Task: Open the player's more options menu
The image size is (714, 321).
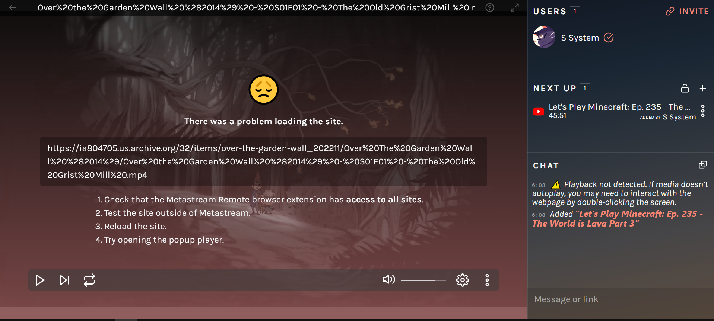Action: 487,280
